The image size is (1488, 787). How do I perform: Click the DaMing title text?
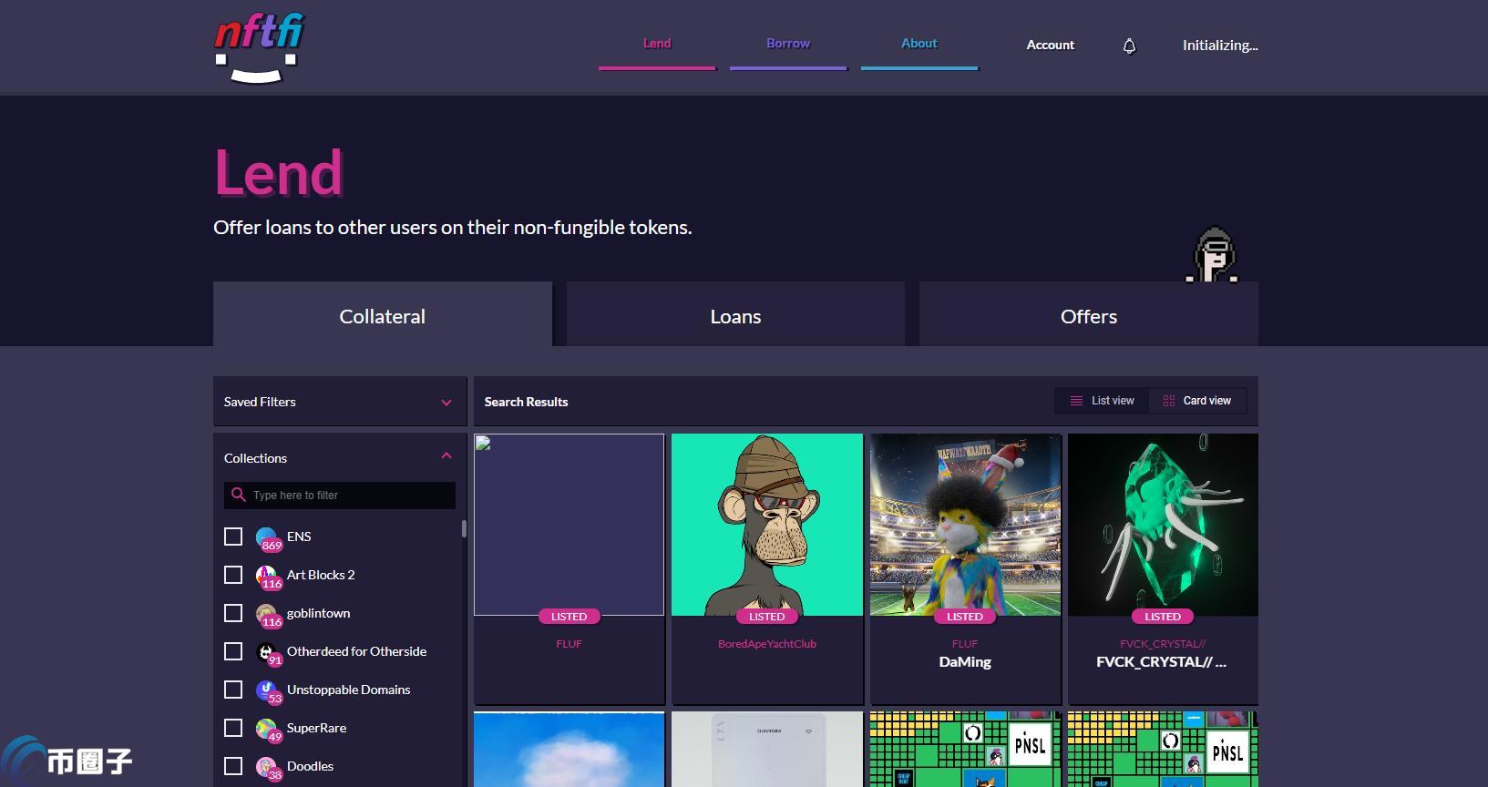(x=965, y=662)
